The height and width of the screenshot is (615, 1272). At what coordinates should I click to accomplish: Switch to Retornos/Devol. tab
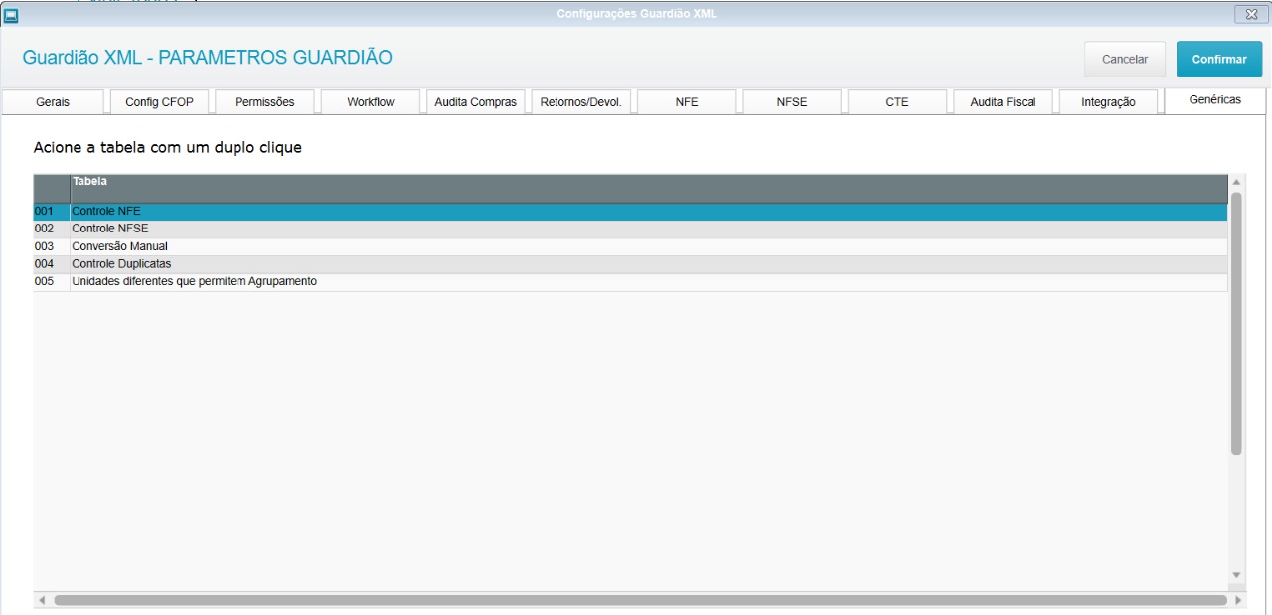[580, 102]
